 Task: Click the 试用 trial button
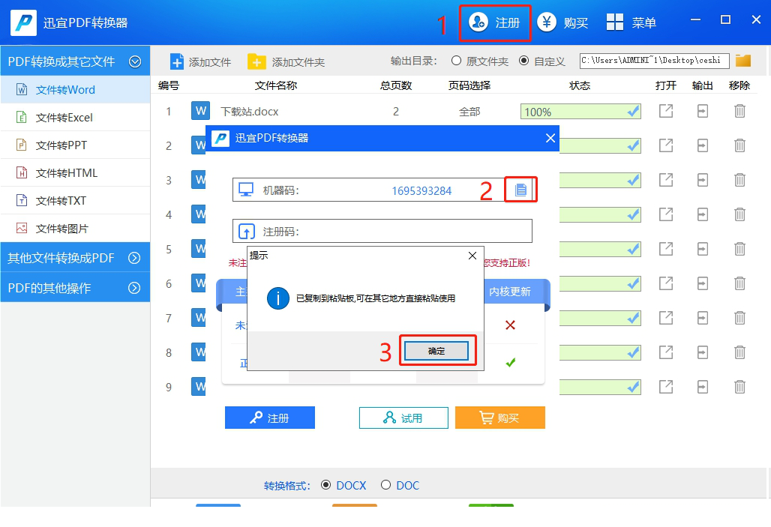[403, 418]
